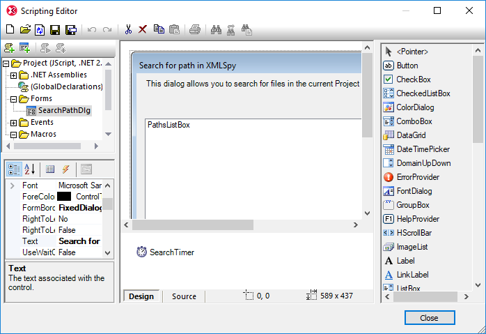Click the Paste clipboard icon
The image size is (486, 334).
[175, 29]
